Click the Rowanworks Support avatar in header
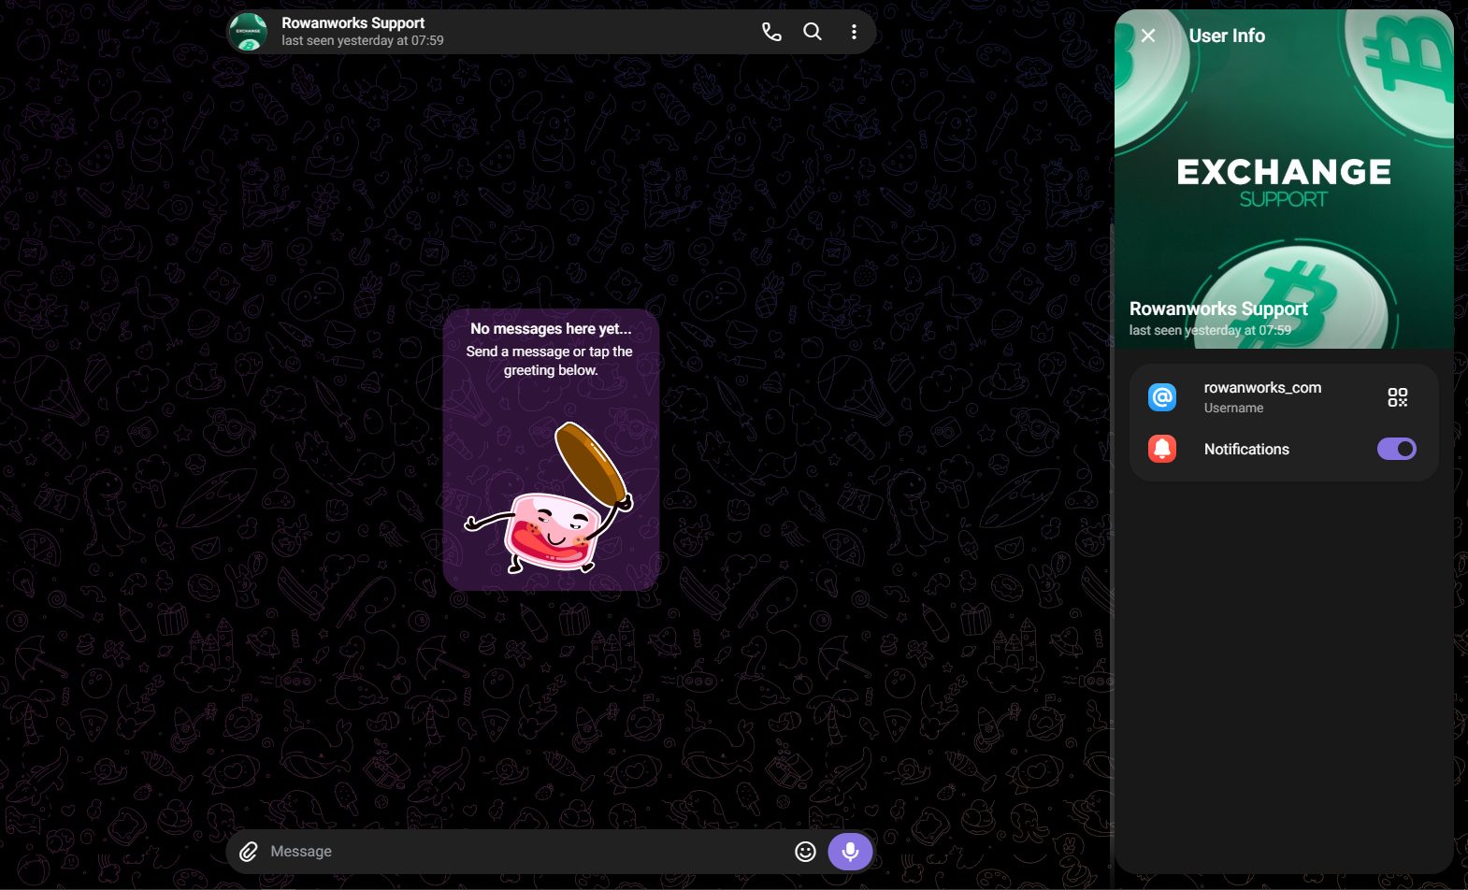Image resolution: width=1468 pixels, height=890 pixels. click(x=249, y=32)
